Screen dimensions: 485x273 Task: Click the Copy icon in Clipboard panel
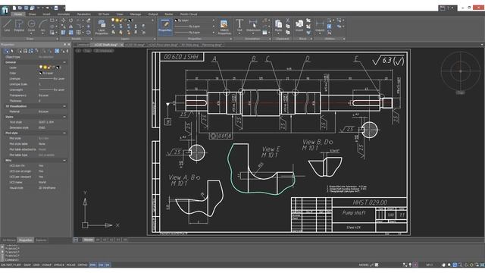click(x=288, y=27)
